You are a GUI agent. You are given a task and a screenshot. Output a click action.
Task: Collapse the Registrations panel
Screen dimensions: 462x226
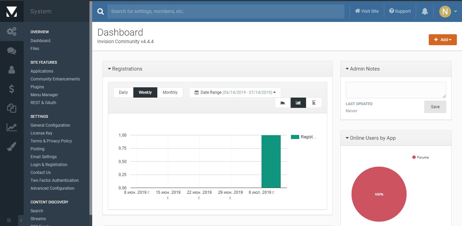(x=109, y=69)
